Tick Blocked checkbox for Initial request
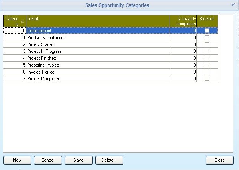 207,31
